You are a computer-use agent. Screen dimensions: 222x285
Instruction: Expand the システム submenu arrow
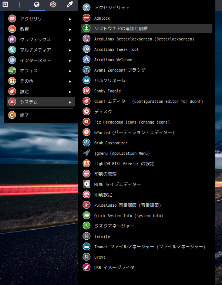tap(70, 102)
